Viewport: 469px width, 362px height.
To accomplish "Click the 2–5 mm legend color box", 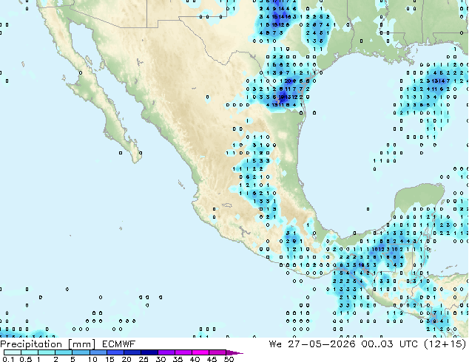I will [x=64, y=352].
